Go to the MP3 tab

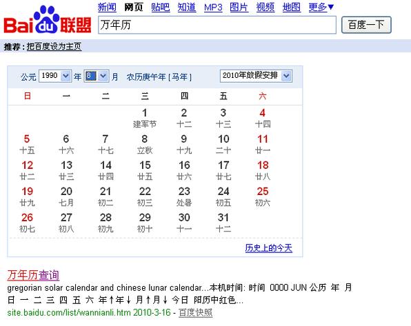[x=213, y=8]
